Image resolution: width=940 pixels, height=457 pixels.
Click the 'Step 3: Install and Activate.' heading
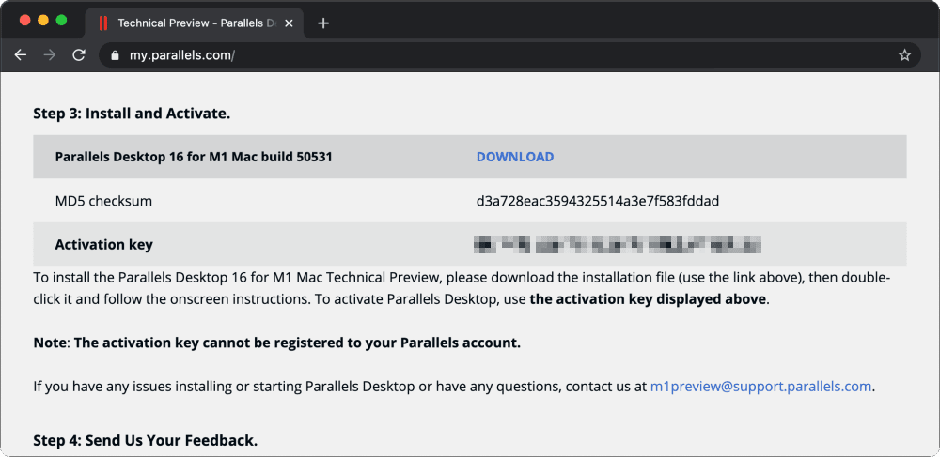coord(132,114)
